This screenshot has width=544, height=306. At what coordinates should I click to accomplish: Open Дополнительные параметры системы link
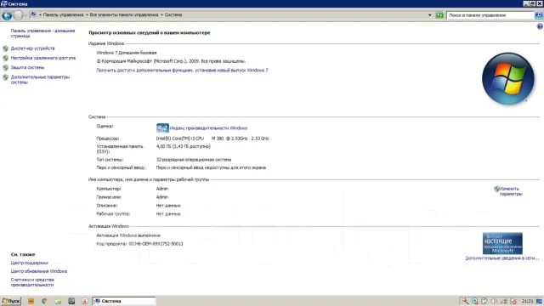(x=40, y=79)
